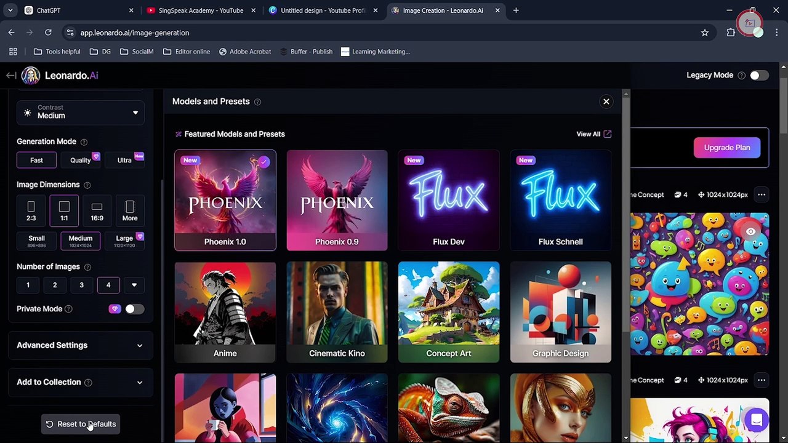Screen dimensions: 788x443
Task: Select the Large image size
Action: point(124,241)
